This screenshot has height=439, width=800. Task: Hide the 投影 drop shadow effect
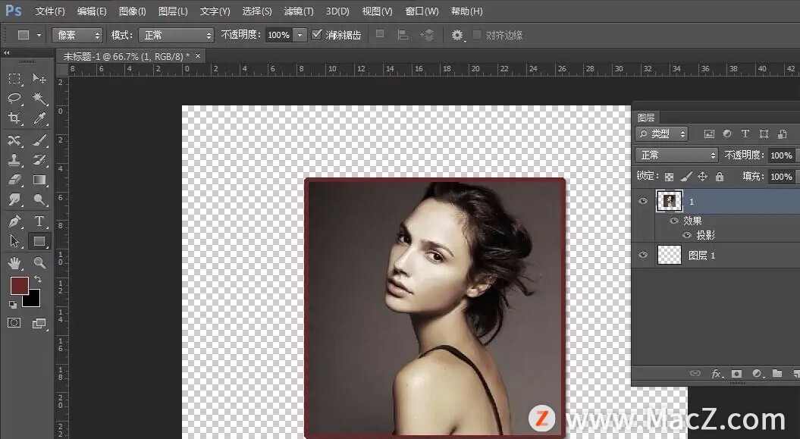pyautogui.click(x=686, y=235)
